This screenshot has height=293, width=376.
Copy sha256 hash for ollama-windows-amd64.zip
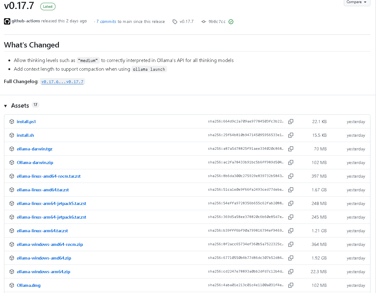(291, 258)
